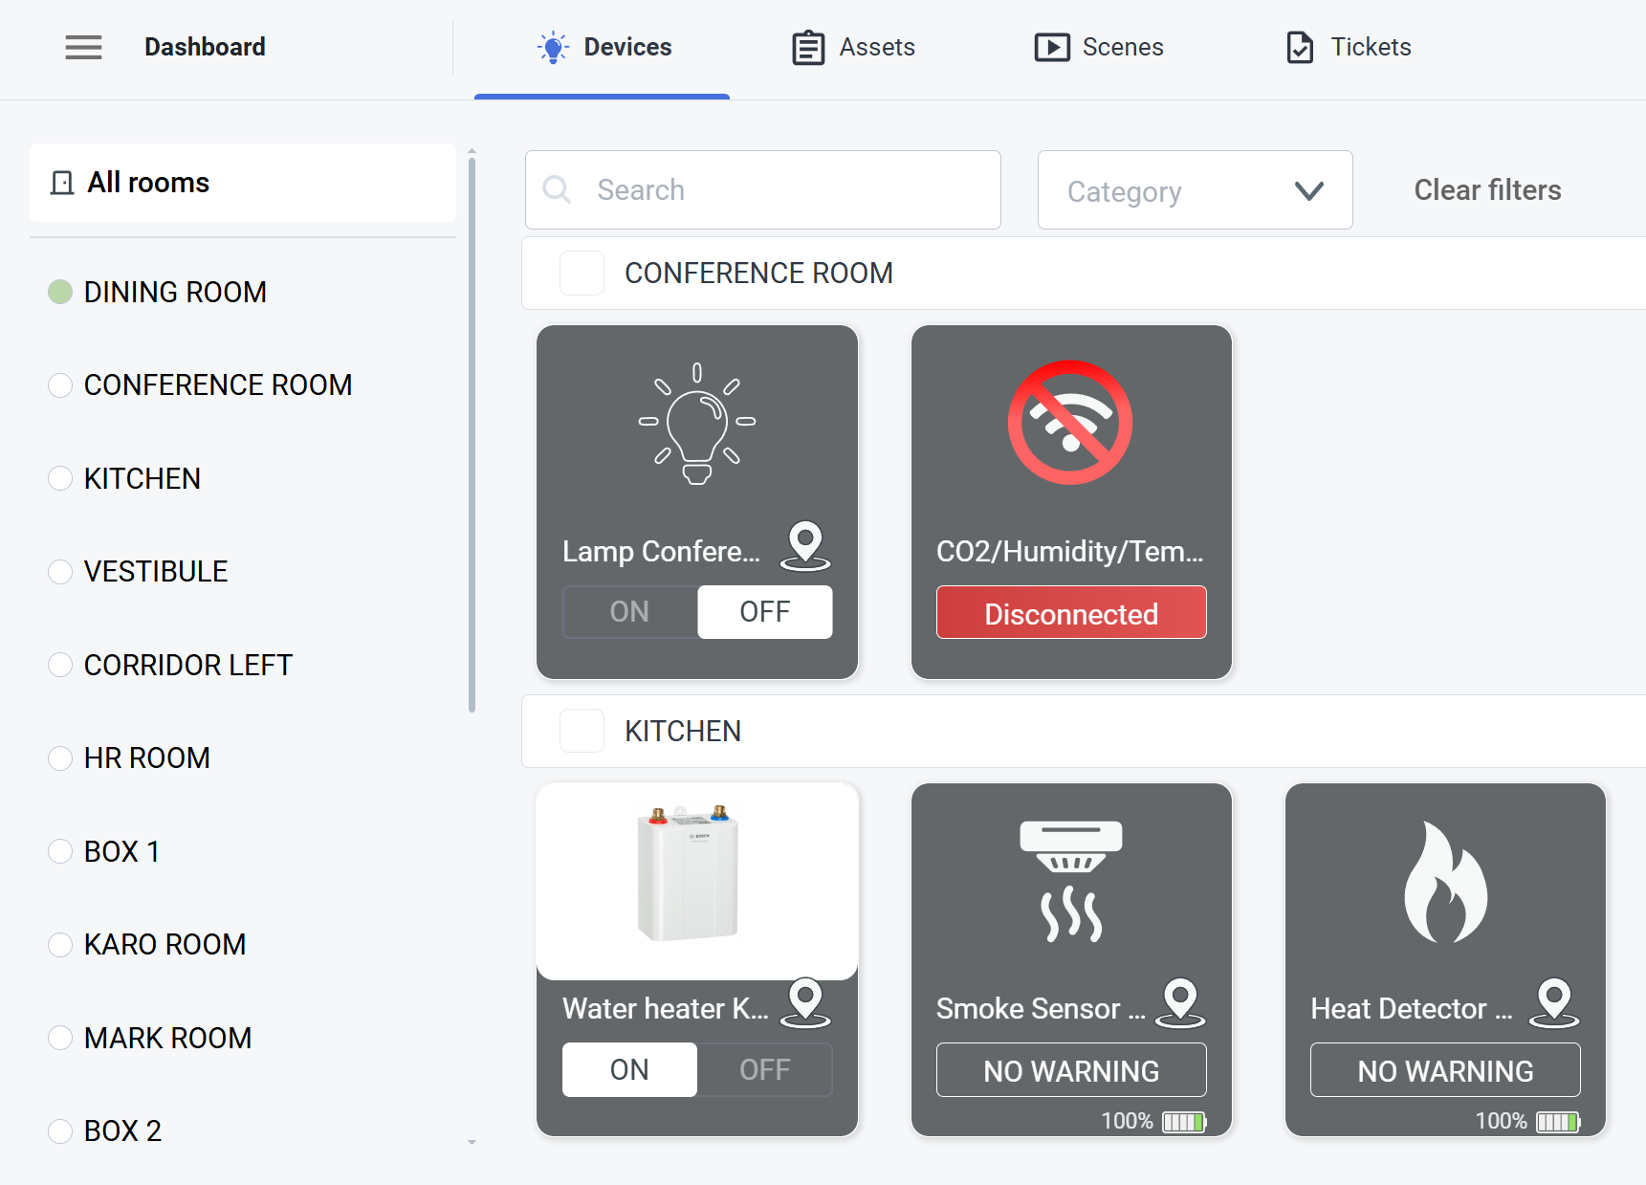
Task: Click the location pin on Heat Detector card
Action: pos(1553,1002)
